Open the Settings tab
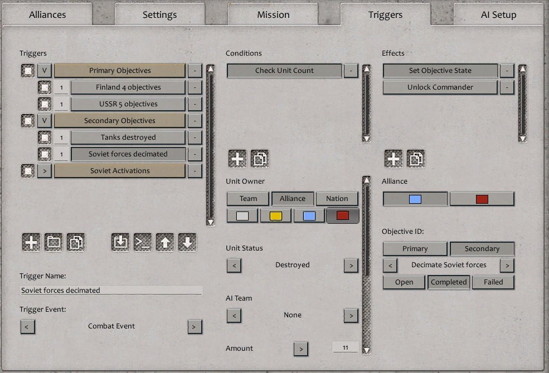The width and height of the screenshot is (549, 373). pos(159,14)
